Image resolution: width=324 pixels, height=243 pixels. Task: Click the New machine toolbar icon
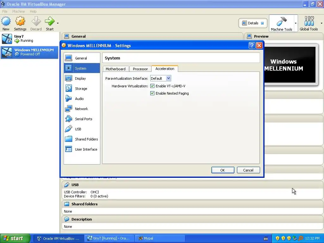pyautogui.click(x=6, y=23)
